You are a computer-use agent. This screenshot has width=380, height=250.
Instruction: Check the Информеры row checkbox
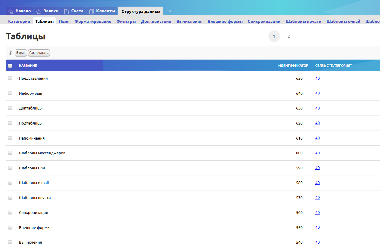coord(10,93)
